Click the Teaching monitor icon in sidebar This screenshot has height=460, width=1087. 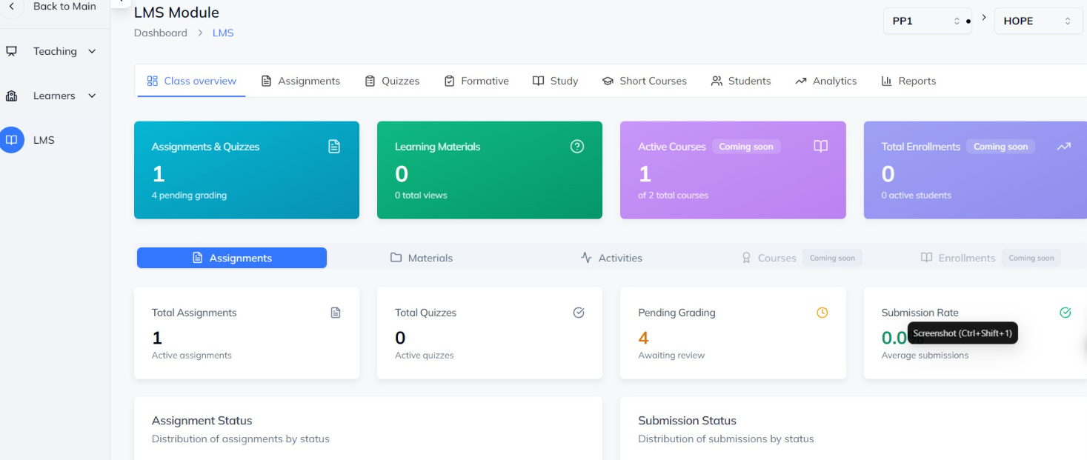(x=10, y=50)
